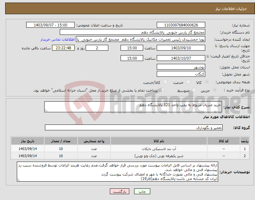Click the remaining time field 23:22:48
Image resolution: width=255 pixels, height=200 pixels.
[x=63, y=48]
